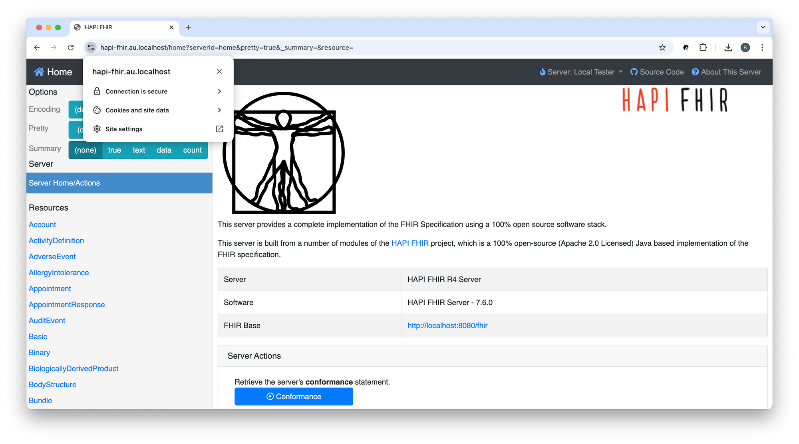
Task: Click the lock icon in popup
Action: (97, 91)
